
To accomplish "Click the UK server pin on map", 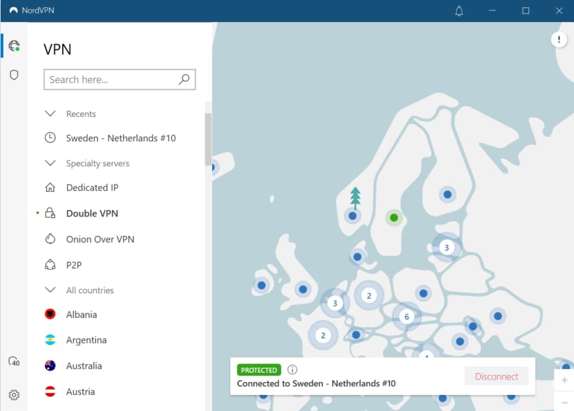I will pyautogui.click(x=303, y=289).
